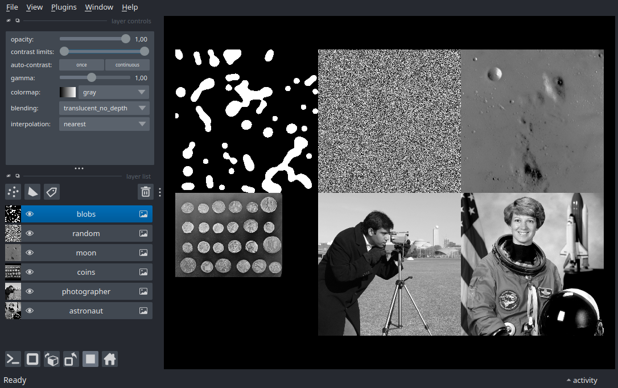Hide the blobs layer via eye icon
618x388 pixels.
[30, 214]
